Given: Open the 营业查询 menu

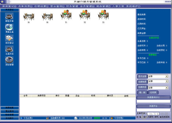Looking at the screenshot, I should [x=57, y=6].
